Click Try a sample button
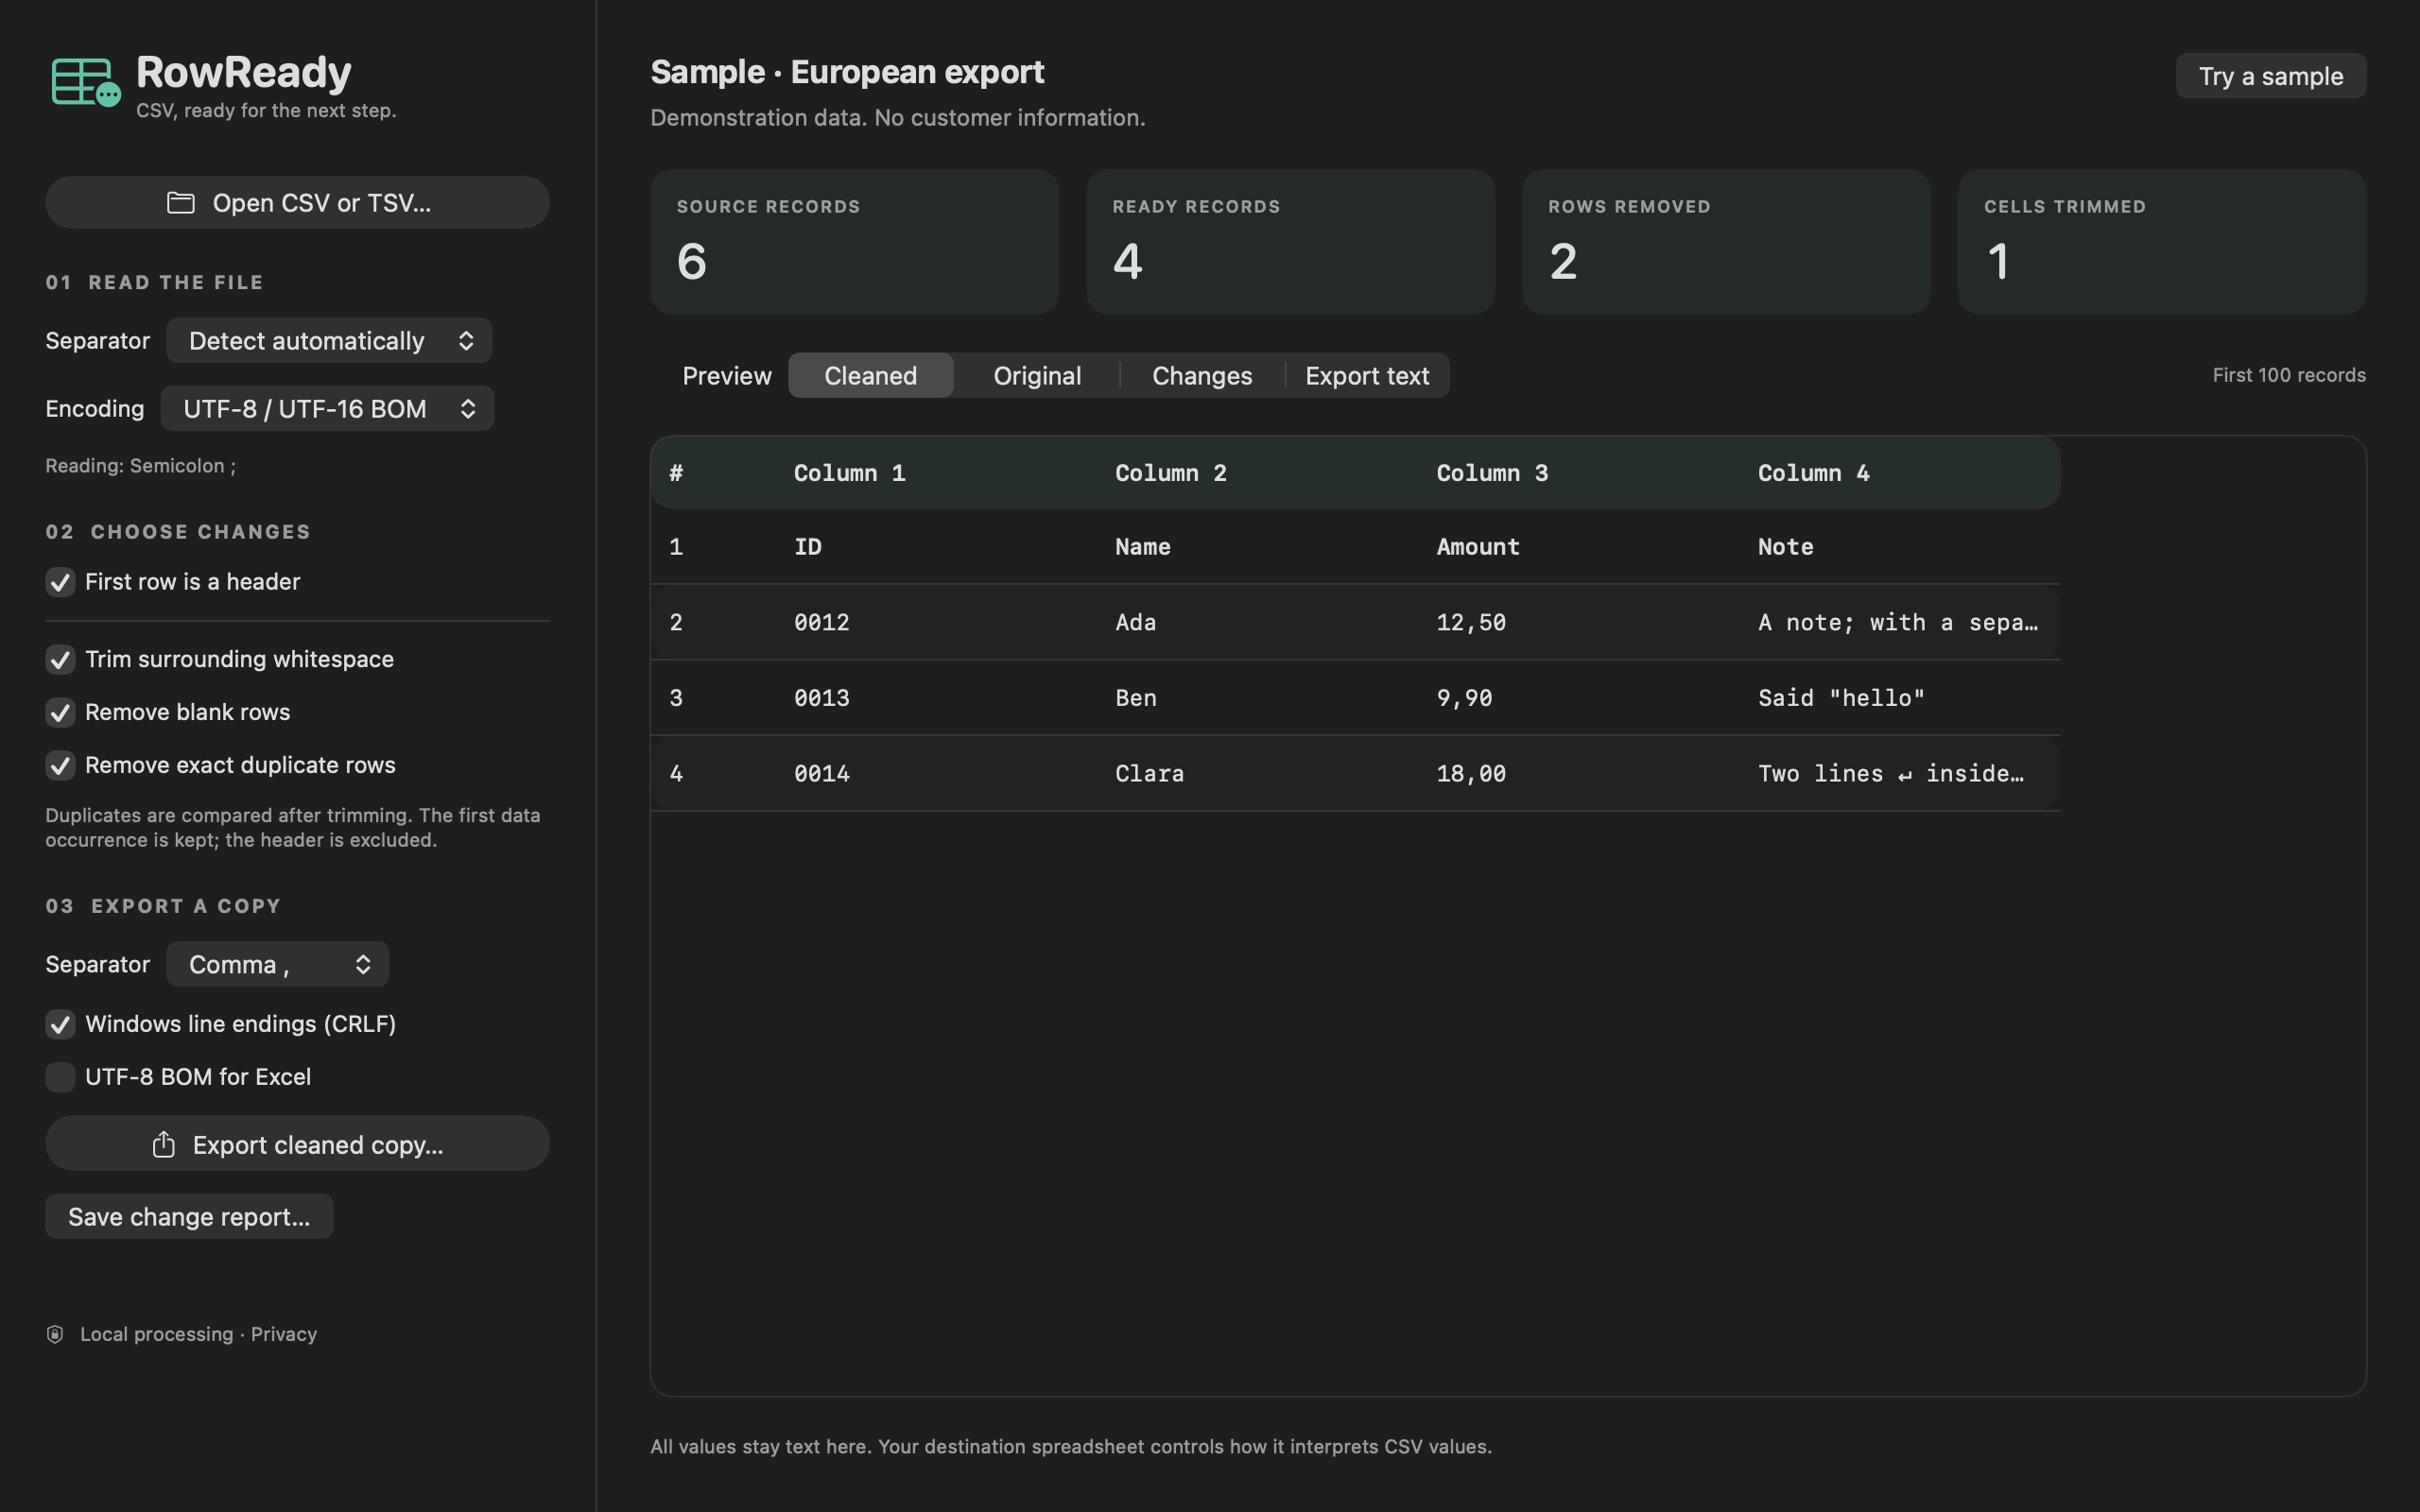2420x1512 pixels. click(x=2270, y=76)
